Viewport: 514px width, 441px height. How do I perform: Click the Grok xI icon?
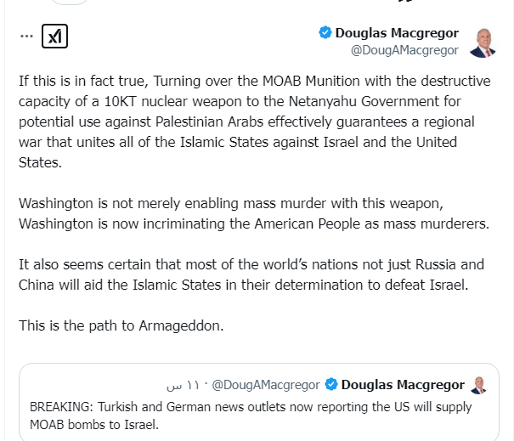coord(54,37)
